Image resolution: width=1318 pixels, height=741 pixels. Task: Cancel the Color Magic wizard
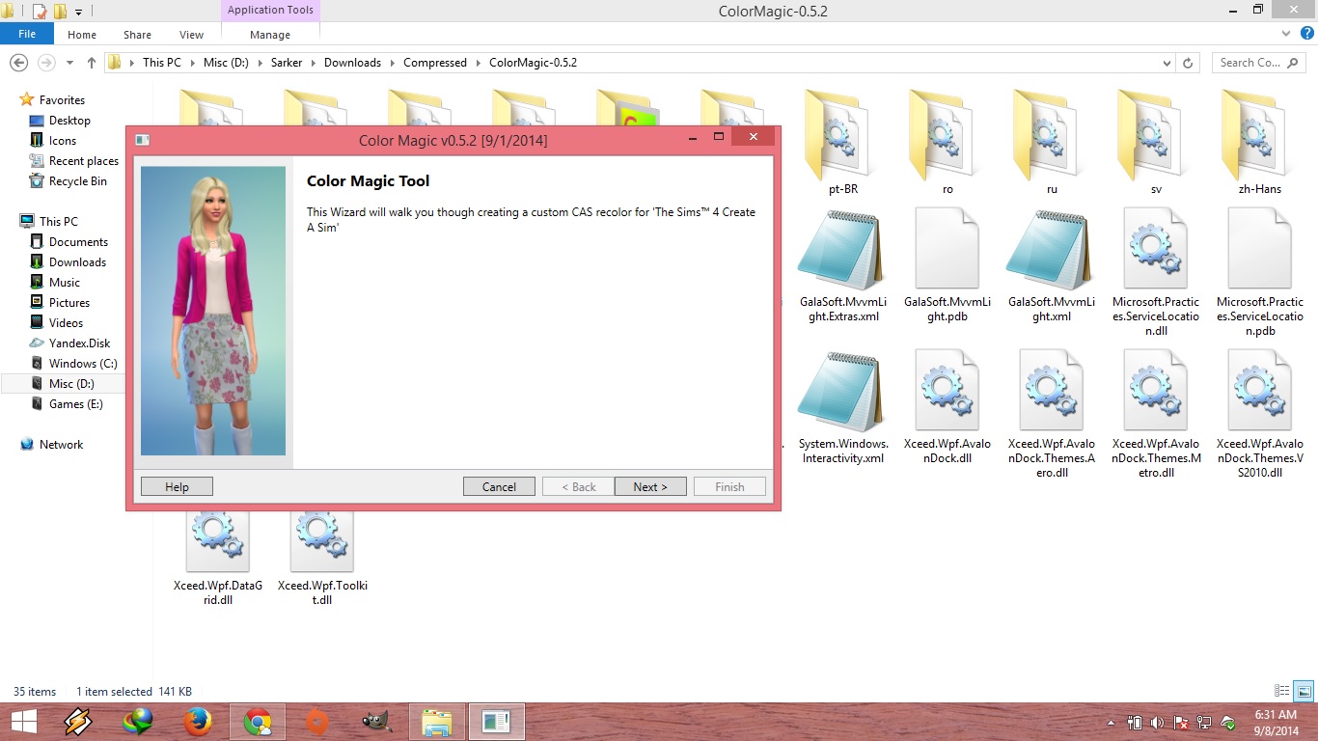[x=499, y=486]
